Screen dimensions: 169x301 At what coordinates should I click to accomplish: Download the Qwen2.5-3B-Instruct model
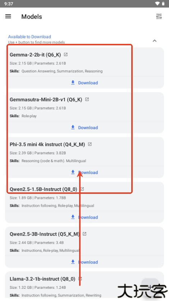coord(84,262)
